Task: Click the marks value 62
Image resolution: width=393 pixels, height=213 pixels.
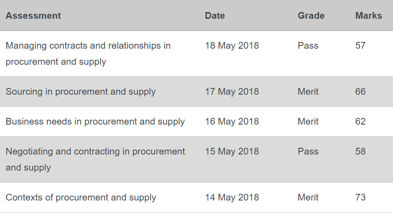Action: (360, 121)
